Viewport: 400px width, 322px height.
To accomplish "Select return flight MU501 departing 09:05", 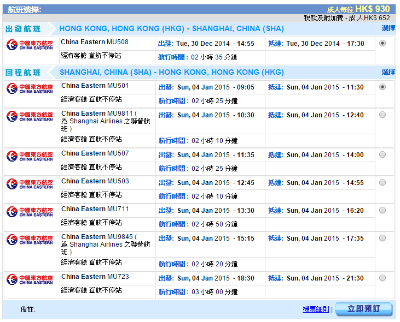I will point(382,87).
